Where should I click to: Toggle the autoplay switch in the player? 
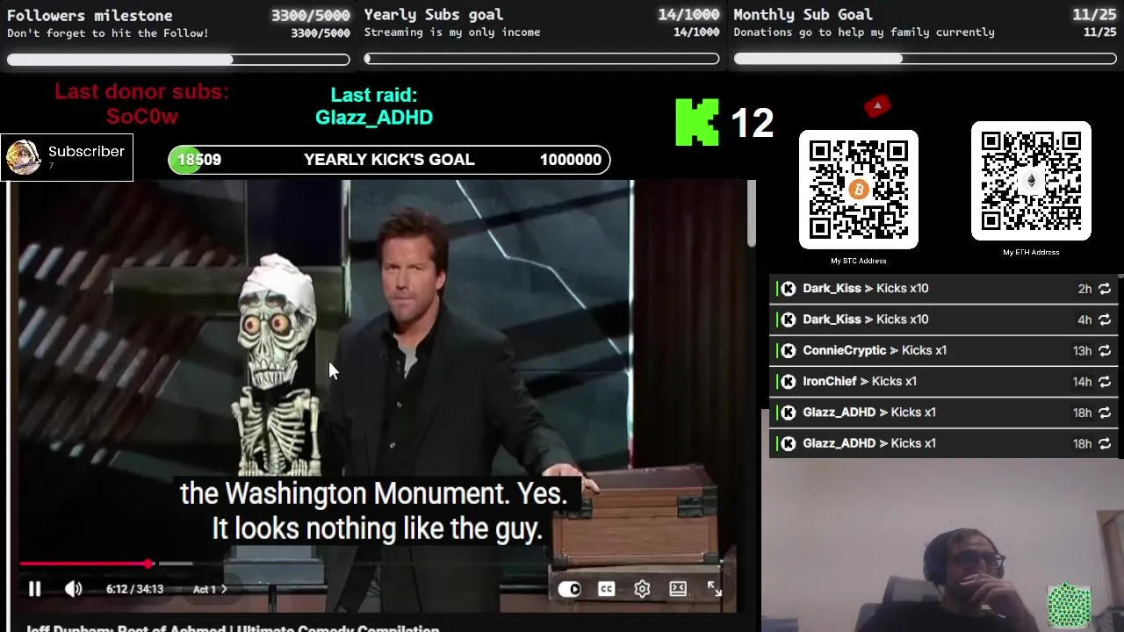tap(569, 589)
